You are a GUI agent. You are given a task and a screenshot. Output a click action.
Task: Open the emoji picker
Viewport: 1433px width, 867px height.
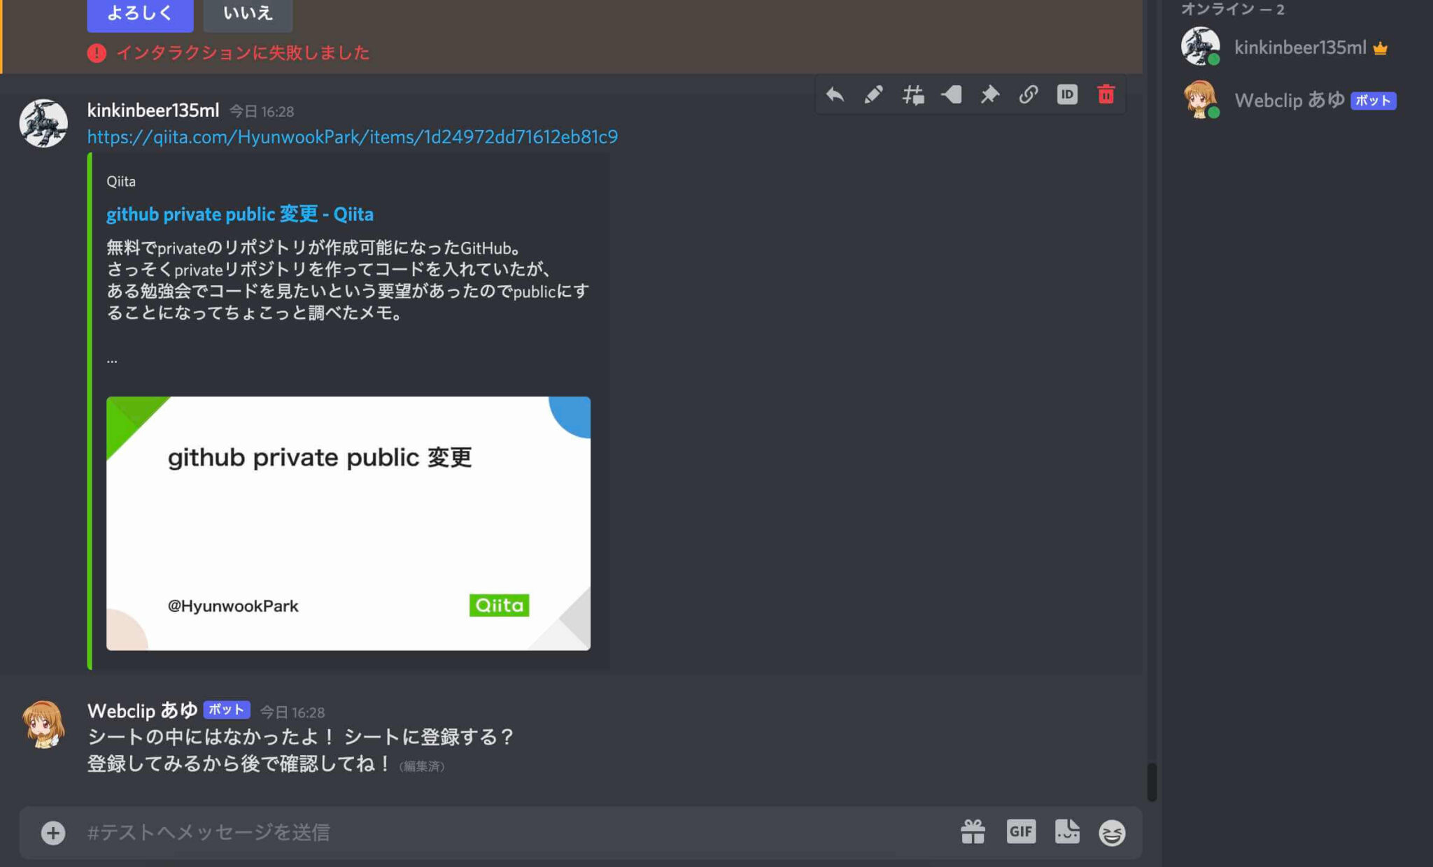coord(1113,832)
